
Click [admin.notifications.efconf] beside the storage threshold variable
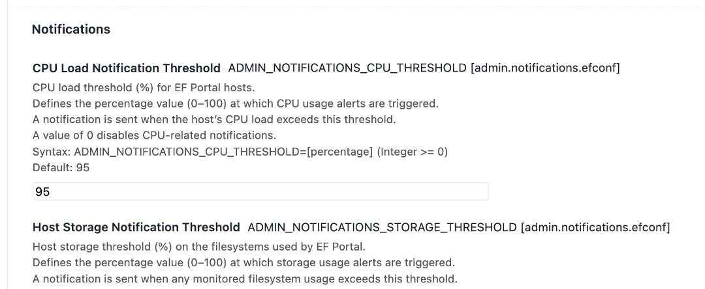595,227
